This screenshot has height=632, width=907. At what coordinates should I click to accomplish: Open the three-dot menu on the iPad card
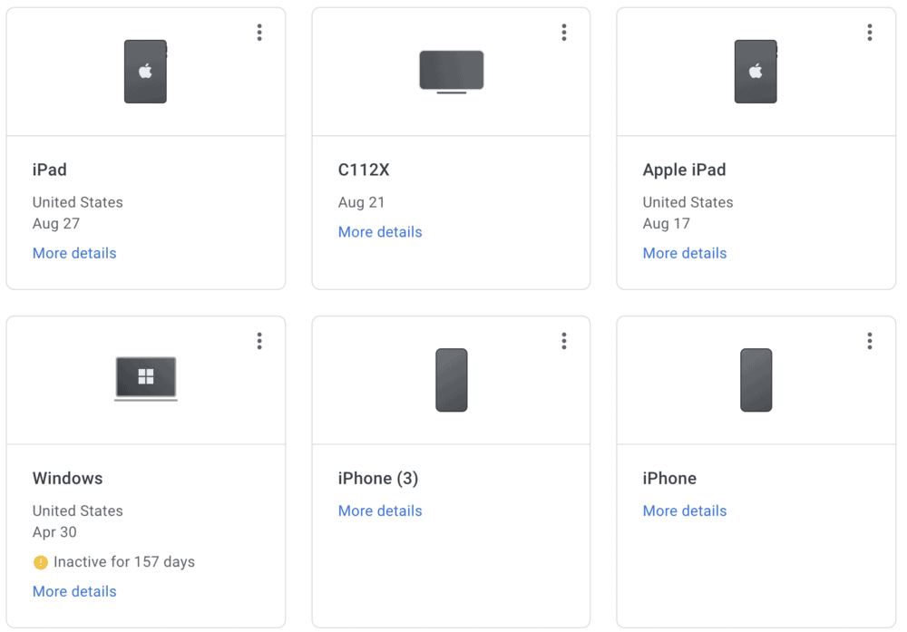pyautogui.click(x=259, y=32)
